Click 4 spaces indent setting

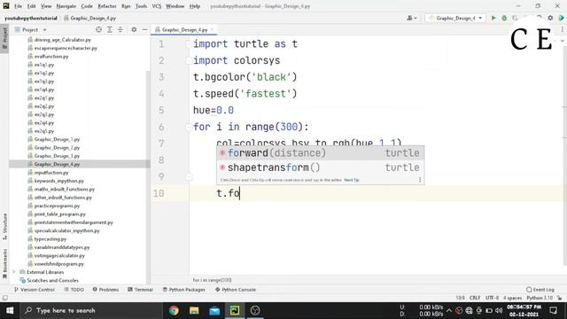pos(512,298)
